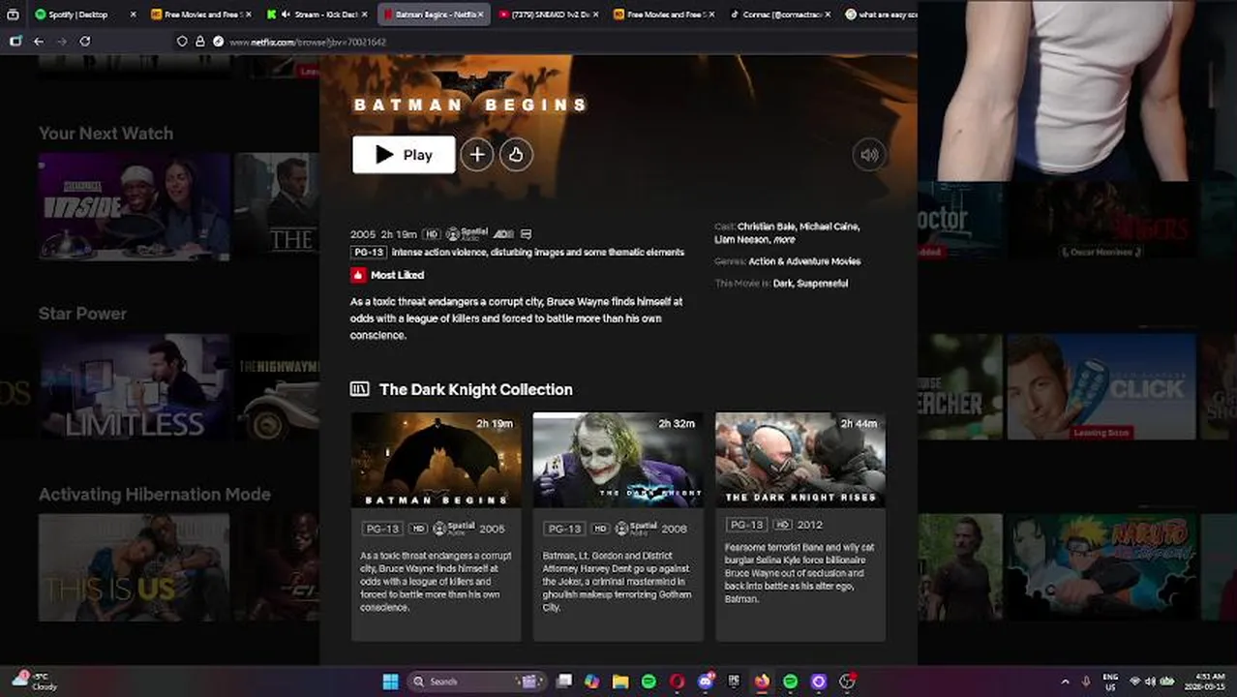Click the padlock site info icon
The height and width of the screenshot is (697, 1237).
point(200,42)
